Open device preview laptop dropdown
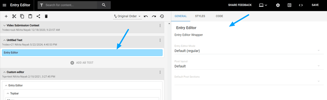327x100 pixels. click(x=263, y=5)
